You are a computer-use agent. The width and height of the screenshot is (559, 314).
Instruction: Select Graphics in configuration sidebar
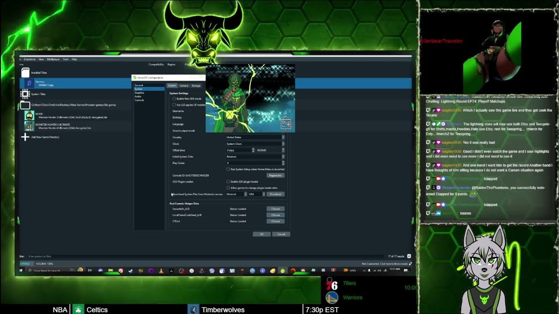tap(139, 93)
